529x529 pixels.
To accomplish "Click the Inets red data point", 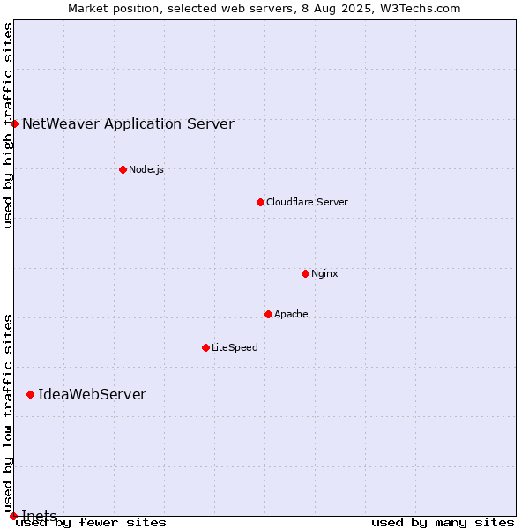I will coord(13,516).
